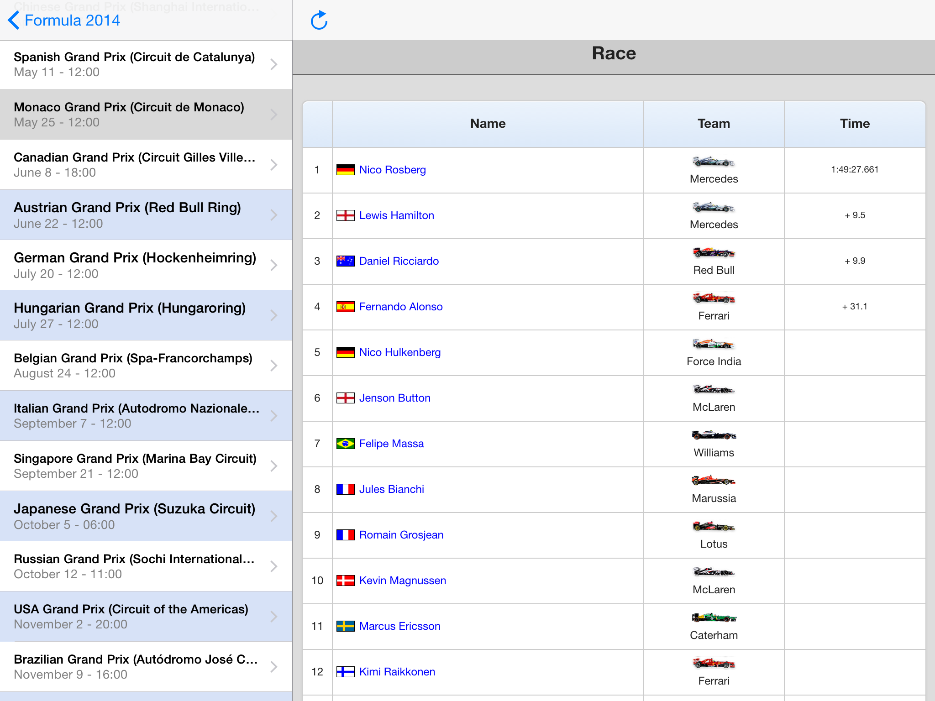Click the Williams car icon
This screenshot has width=935, height=701.
[x=714, y=435]
